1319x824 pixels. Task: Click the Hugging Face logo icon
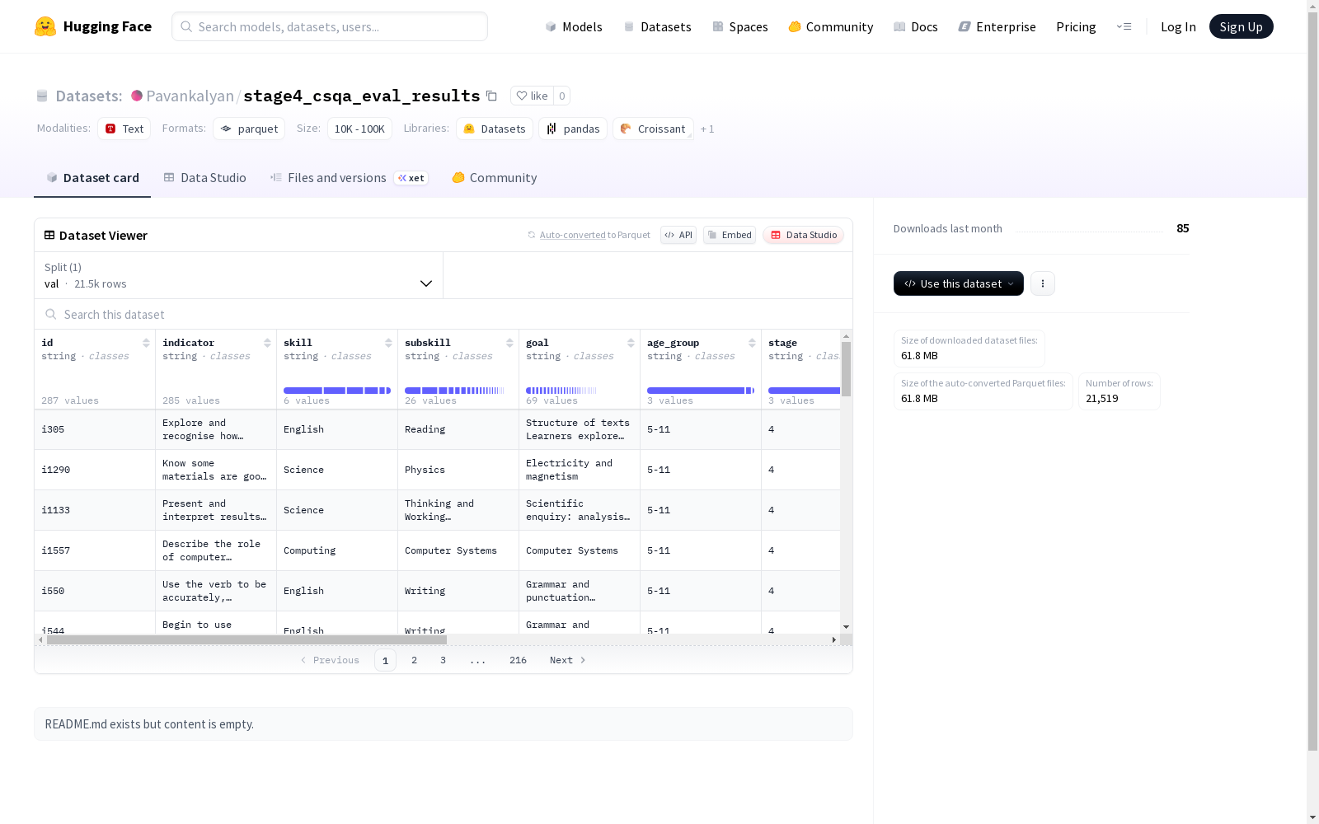[x=45, y=26]
